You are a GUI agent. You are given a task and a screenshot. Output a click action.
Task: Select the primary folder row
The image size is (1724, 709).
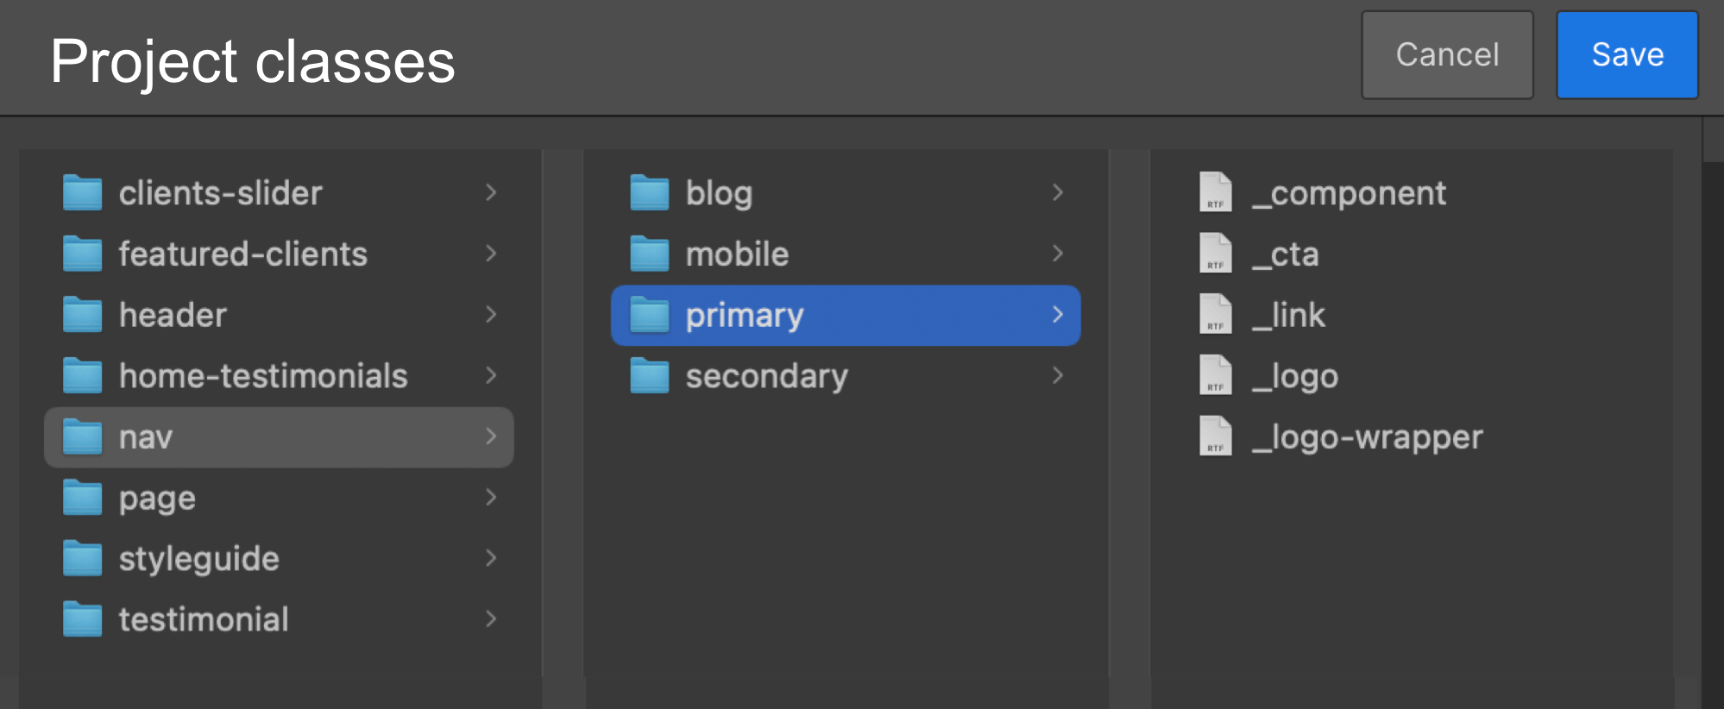(846, 316)
